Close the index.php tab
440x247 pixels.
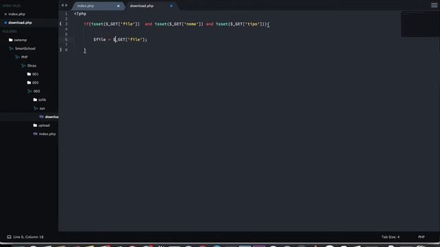pyautogui.click(x=118, y=6)
